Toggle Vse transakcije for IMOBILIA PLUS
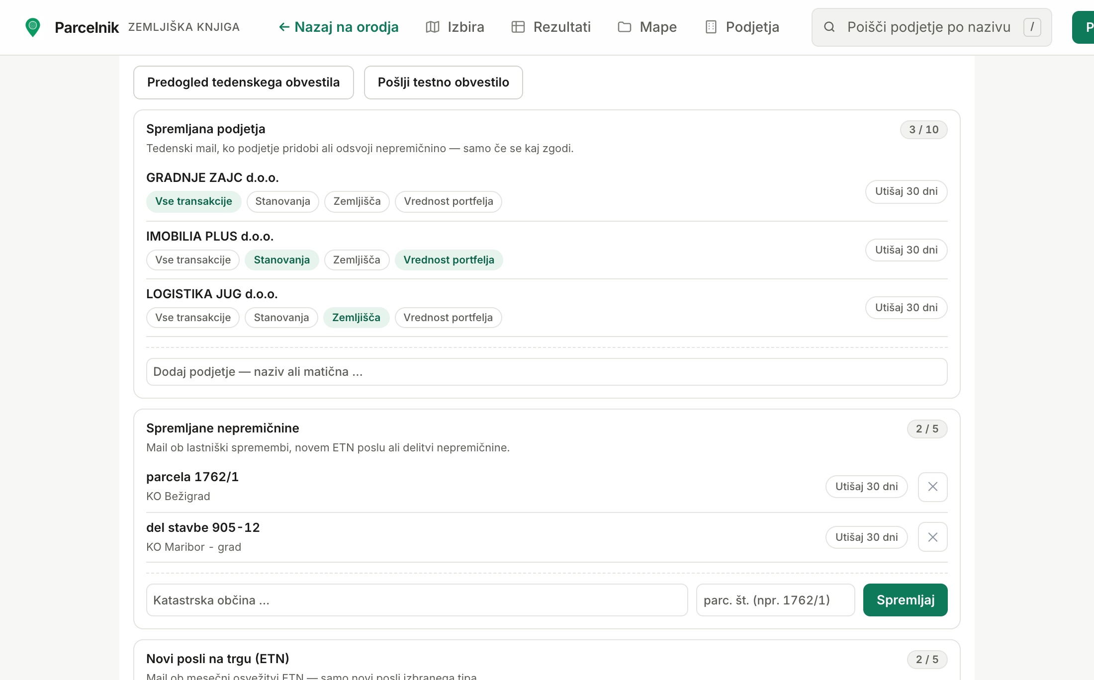The height and width of the screenshot is (680, 1094). pyautogui.click(x=193, y=260)
